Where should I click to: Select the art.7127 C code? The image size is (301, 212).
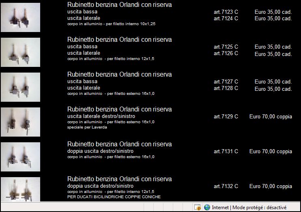(226, 82)
